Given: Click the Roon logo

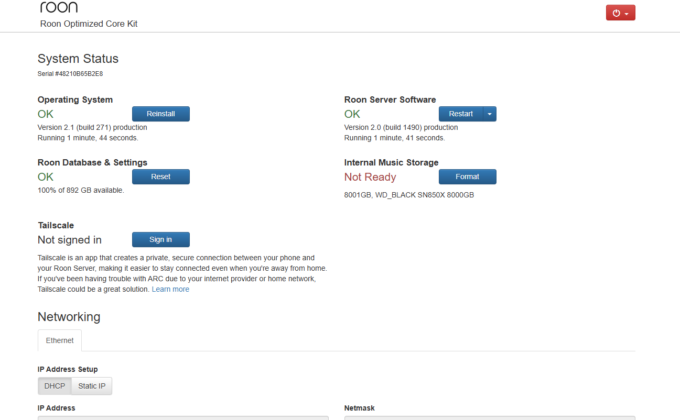Looking at the screenshot, I should coord(59,7).
